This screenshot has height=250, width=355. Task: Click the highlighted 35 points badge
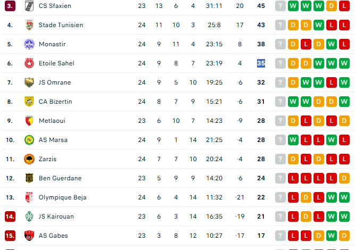(261, 63)
